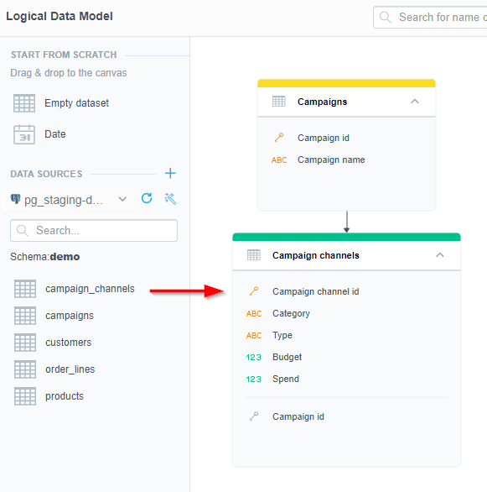Click the 123 icon beside Spend
Viewport: 487px width, 492px height.
tap(254, 379)
